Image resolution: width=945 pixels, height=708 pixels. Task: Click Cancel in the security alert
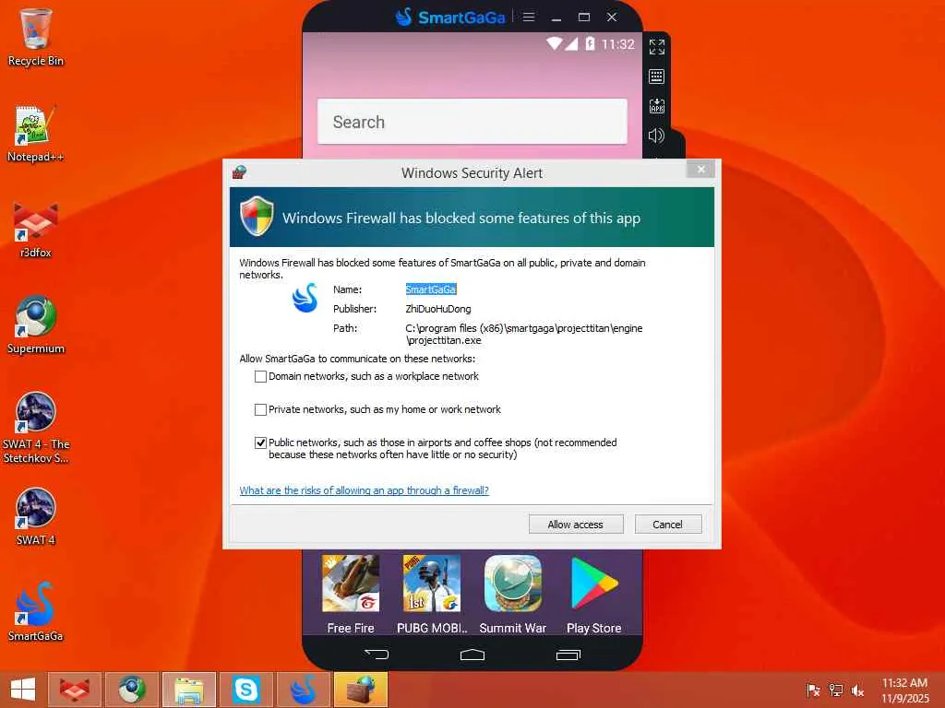668,525
